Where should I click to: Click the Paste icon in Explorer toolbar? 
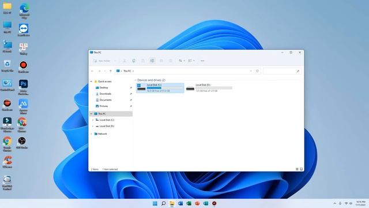(143, 61)
